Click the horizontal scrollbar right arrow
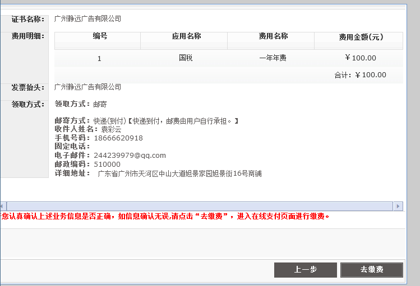420x286 pixels. [398, 207]
